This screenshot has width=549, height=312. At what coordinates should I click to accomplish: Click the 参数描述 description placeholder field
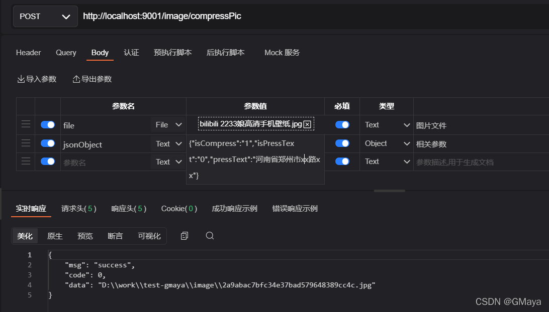click(x=481, y=162)
